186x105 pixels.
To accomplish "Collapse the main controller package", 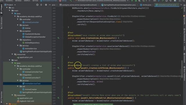I will 18,19.
